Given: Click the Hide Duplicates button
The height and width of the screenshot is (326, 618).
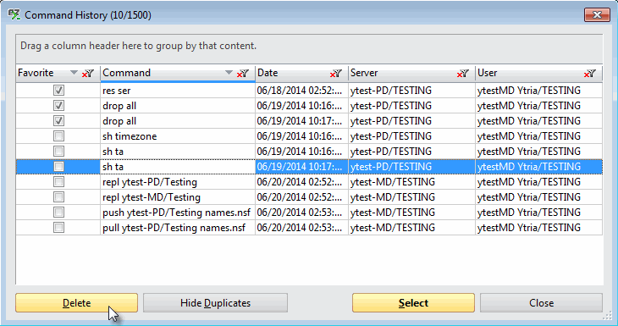Looking at the screenshot, I should pyautogui.click(x=215, y=303).
